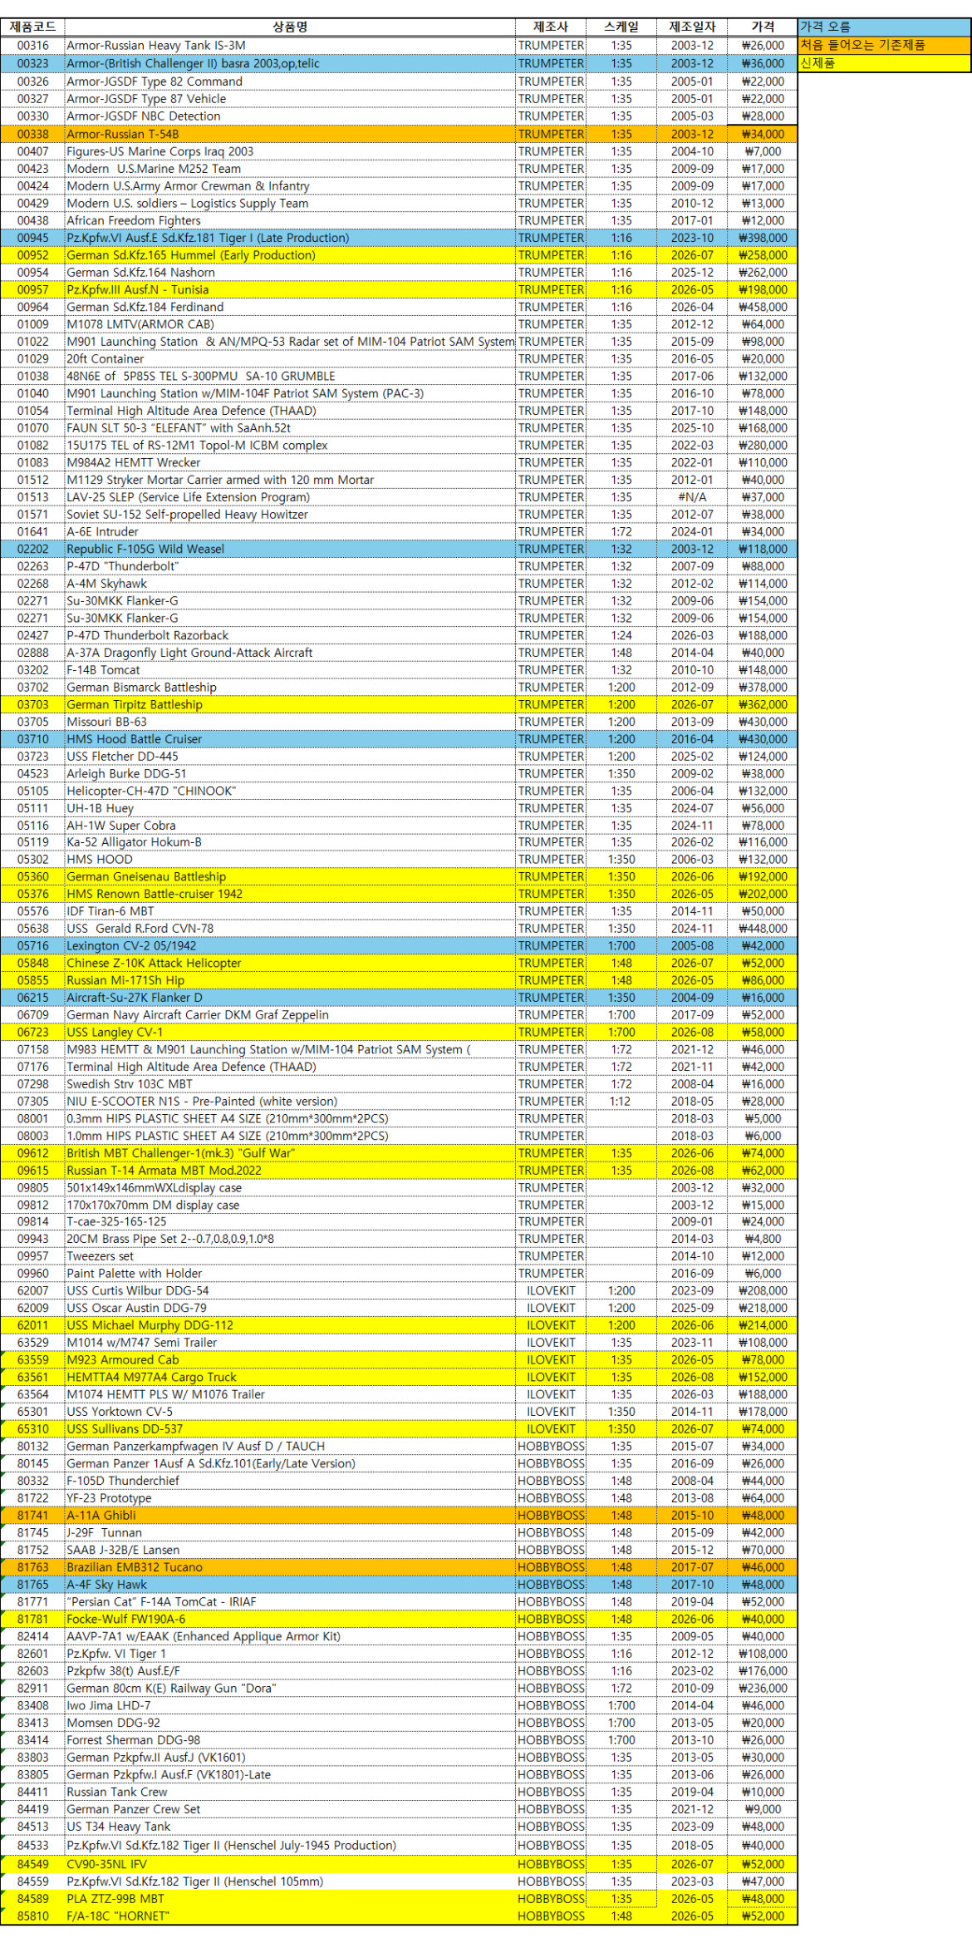Click "USS Curtis Wilbur DDG-54" product name
This screenshot has width=972, height=1943.
pyautogui.click(x=138, y=1291)
